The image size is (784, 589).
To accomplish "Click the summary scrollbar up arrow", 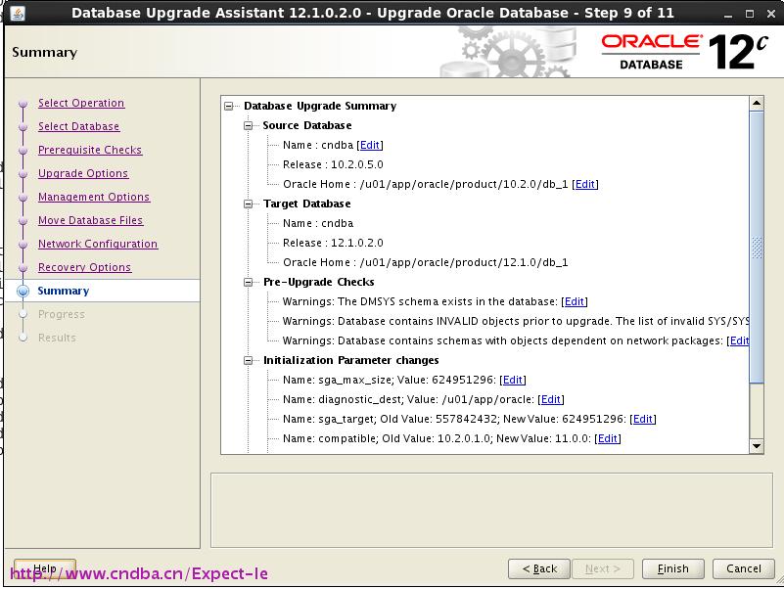I will (757, 104).
